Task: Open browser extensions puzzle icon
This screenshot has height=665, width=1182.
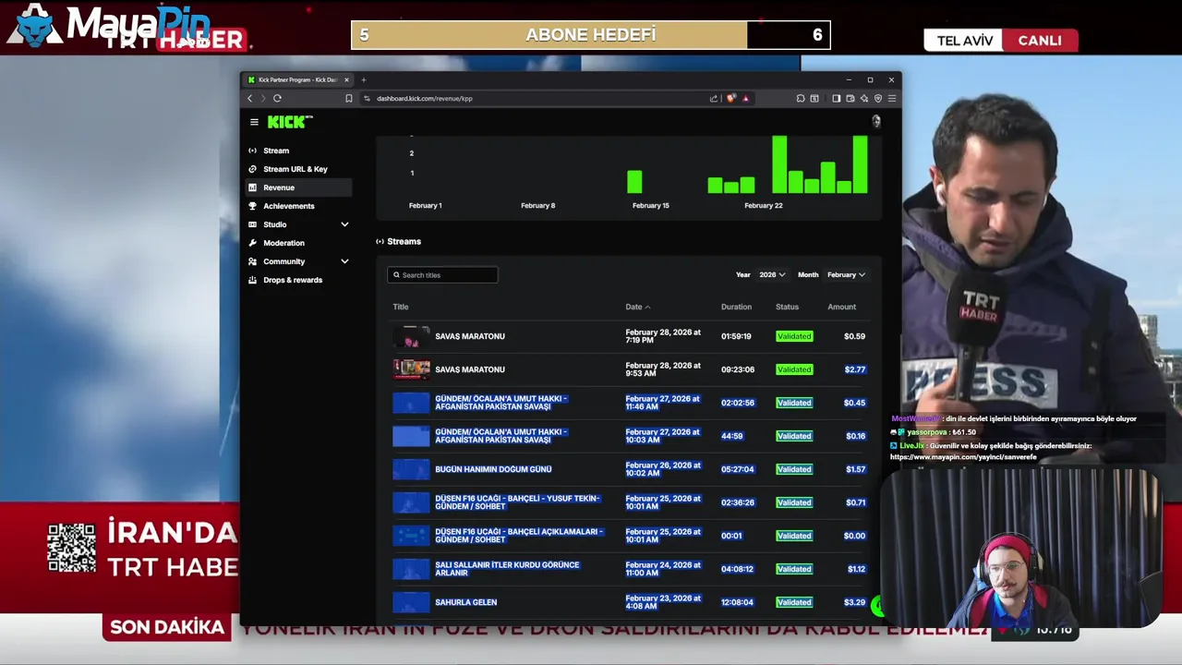Action: point(801,98)
